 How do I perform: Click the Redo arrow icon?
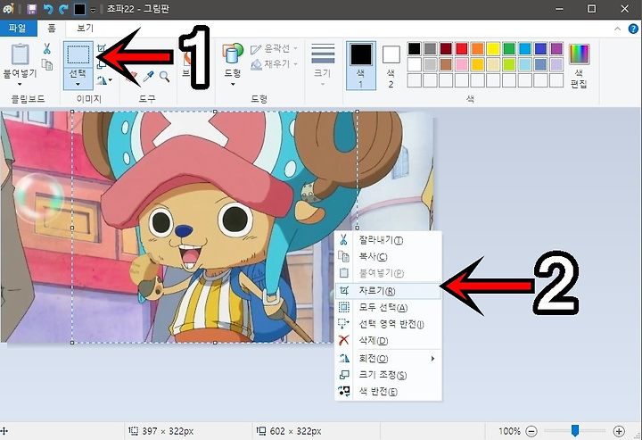(x=63, y=9)
